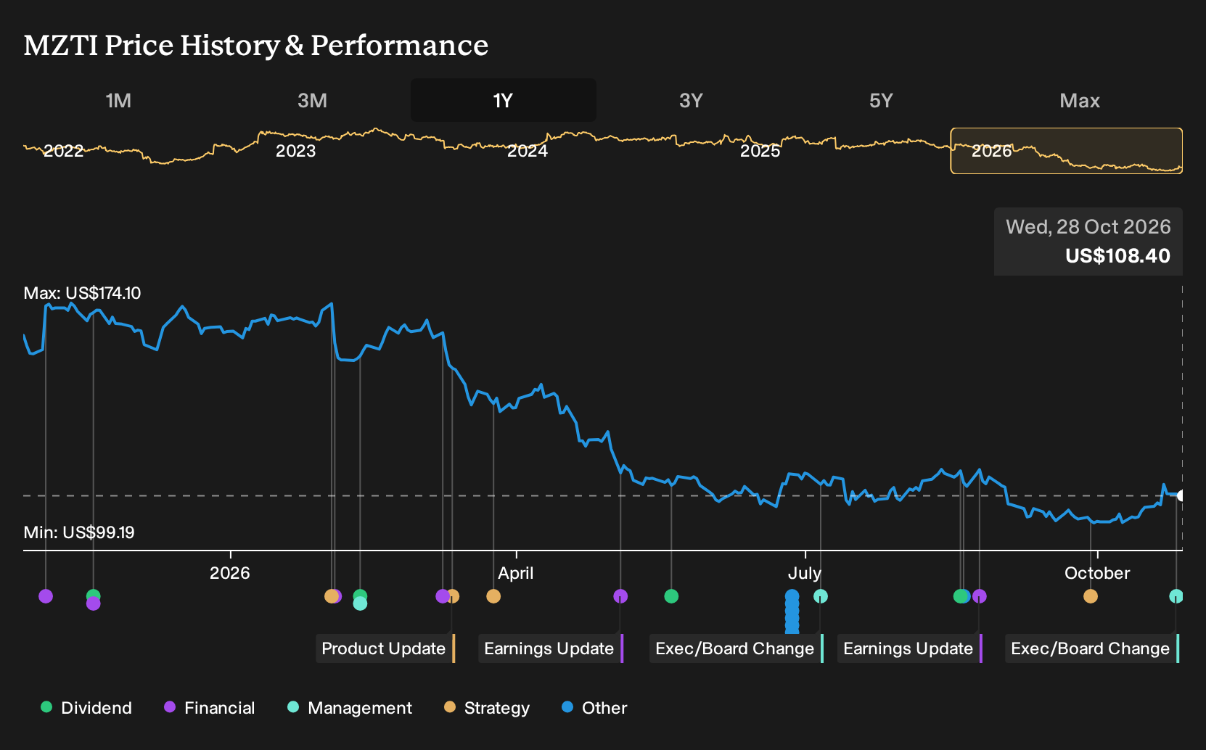
Task: Switch to the 3Y time range
Action: tap(691, 101)
